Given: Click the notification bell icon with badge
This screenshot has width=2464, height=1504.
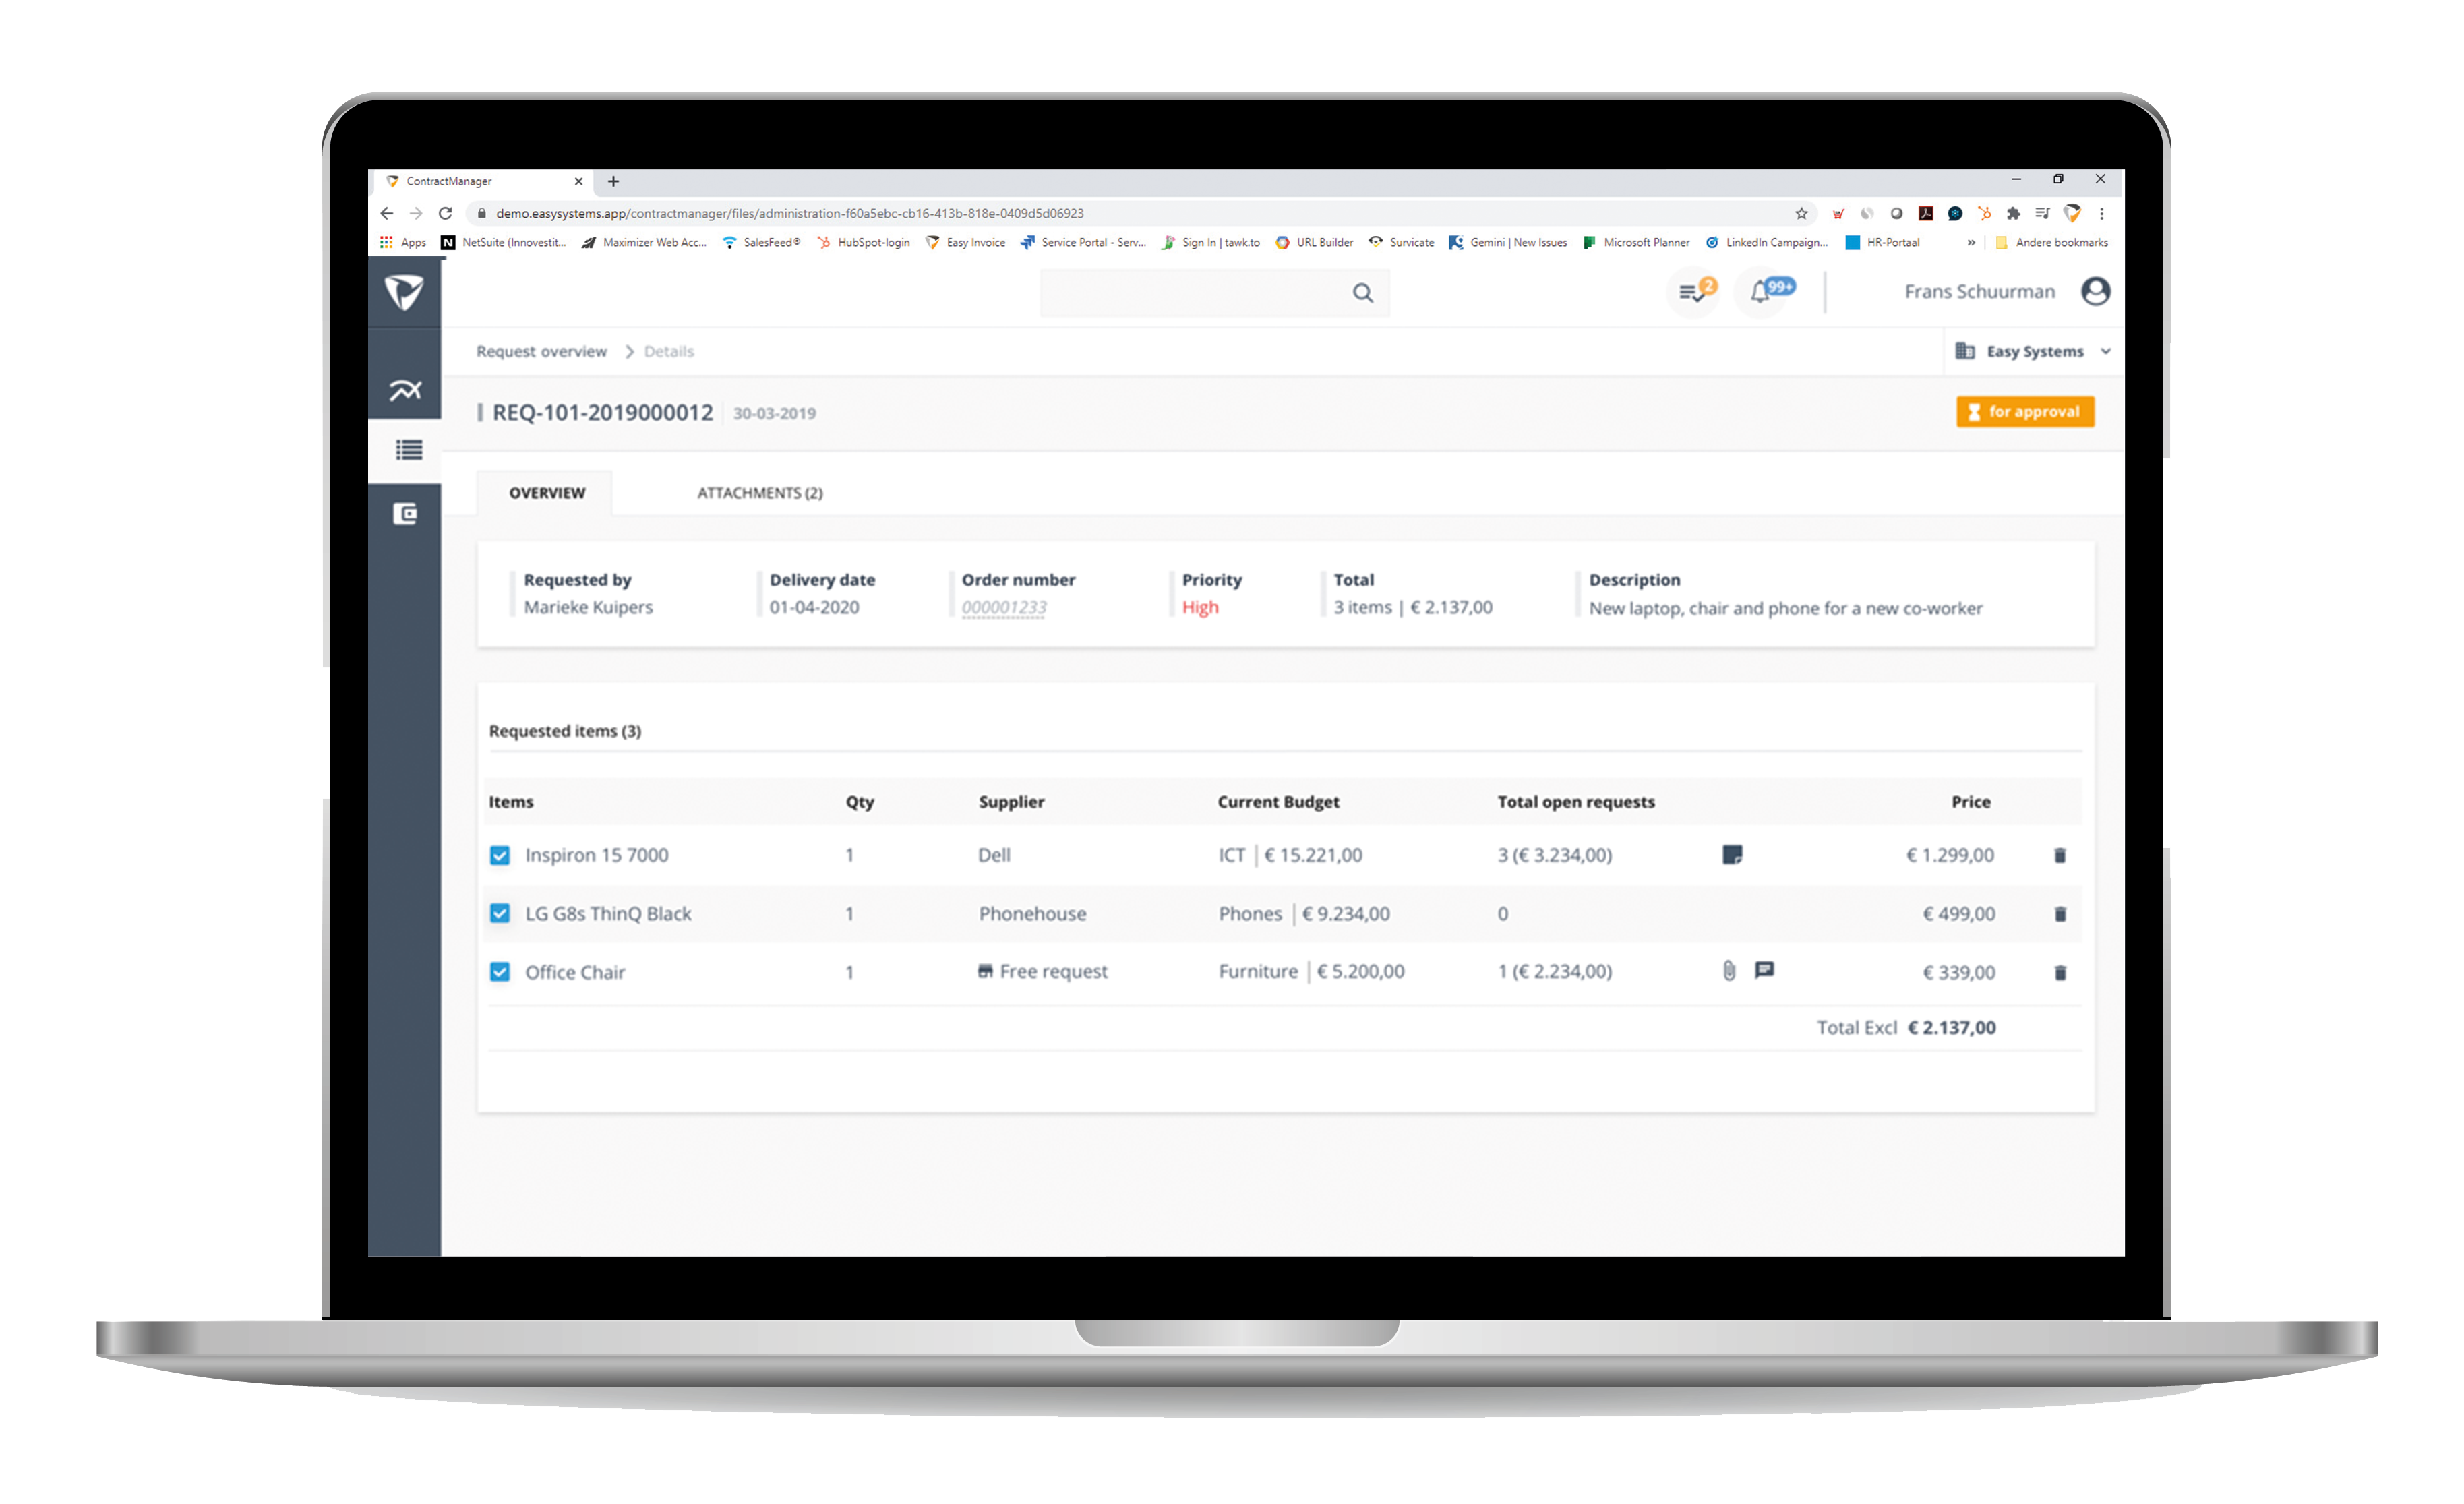Looking at the screenshot, I should coord(1767,292).
